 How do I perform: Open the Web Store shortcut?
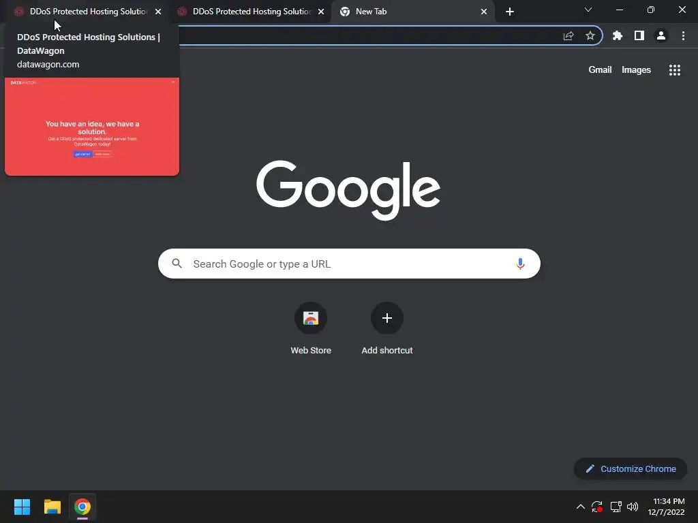tap(311, 329)
